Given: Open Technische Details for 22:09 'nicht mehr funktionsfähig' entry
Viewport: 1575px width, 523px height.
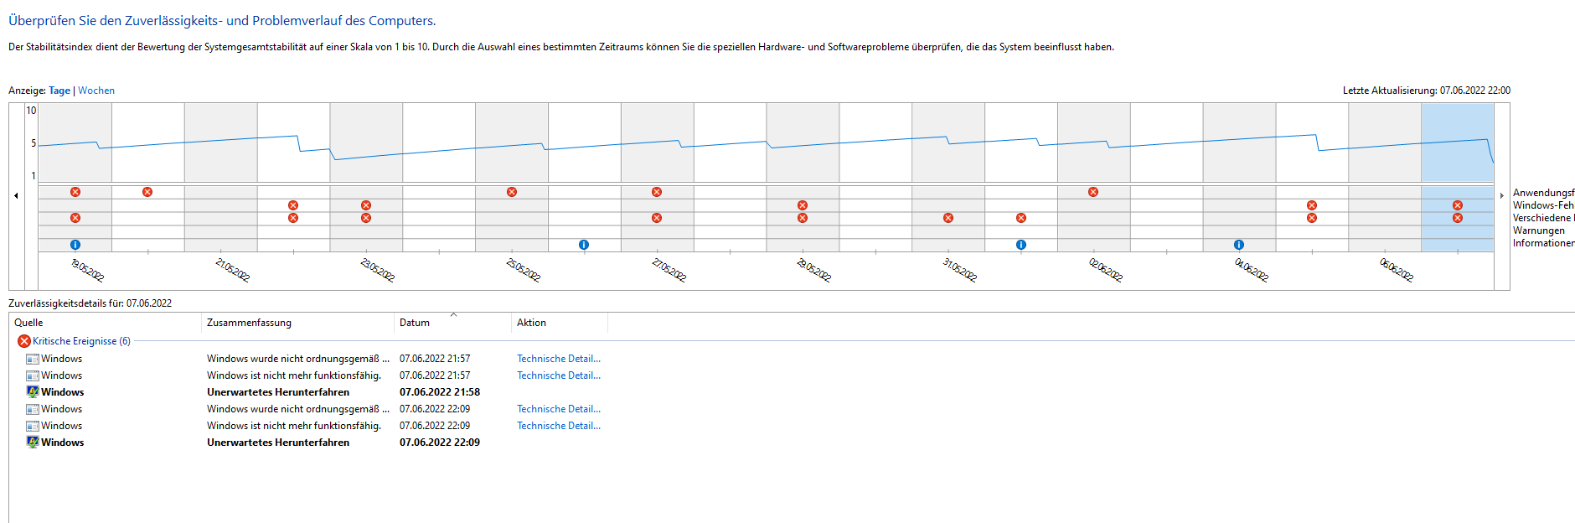Looking at the screenshot, I should point(559,426).
